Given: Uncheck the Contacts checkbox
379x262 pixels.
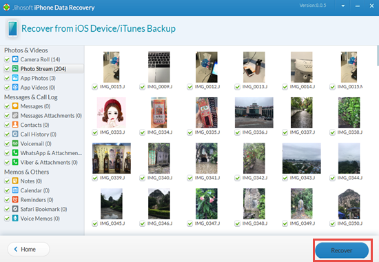Looking at the screenshot, I should (x=7, y=125).
